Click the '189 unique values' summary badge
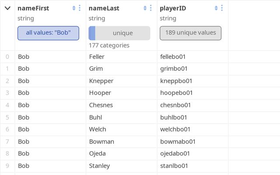Viewport: 280px width, 175px height. point(190,33)
